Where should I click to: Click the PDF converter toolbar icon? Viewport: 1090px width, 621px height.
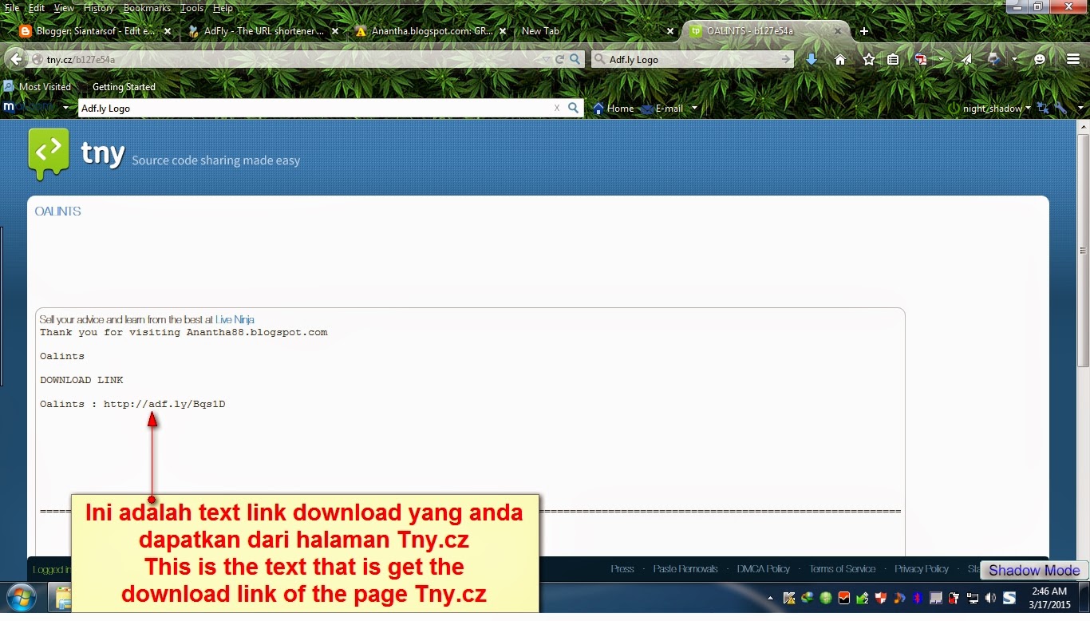(x=921, y=59)
